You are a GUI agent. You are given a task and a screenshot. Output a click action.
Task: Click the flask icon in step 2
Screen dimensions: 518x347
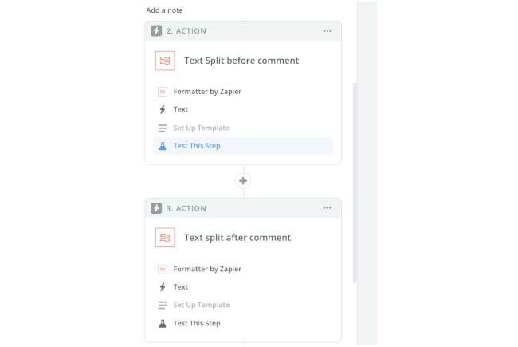(163, 146)
